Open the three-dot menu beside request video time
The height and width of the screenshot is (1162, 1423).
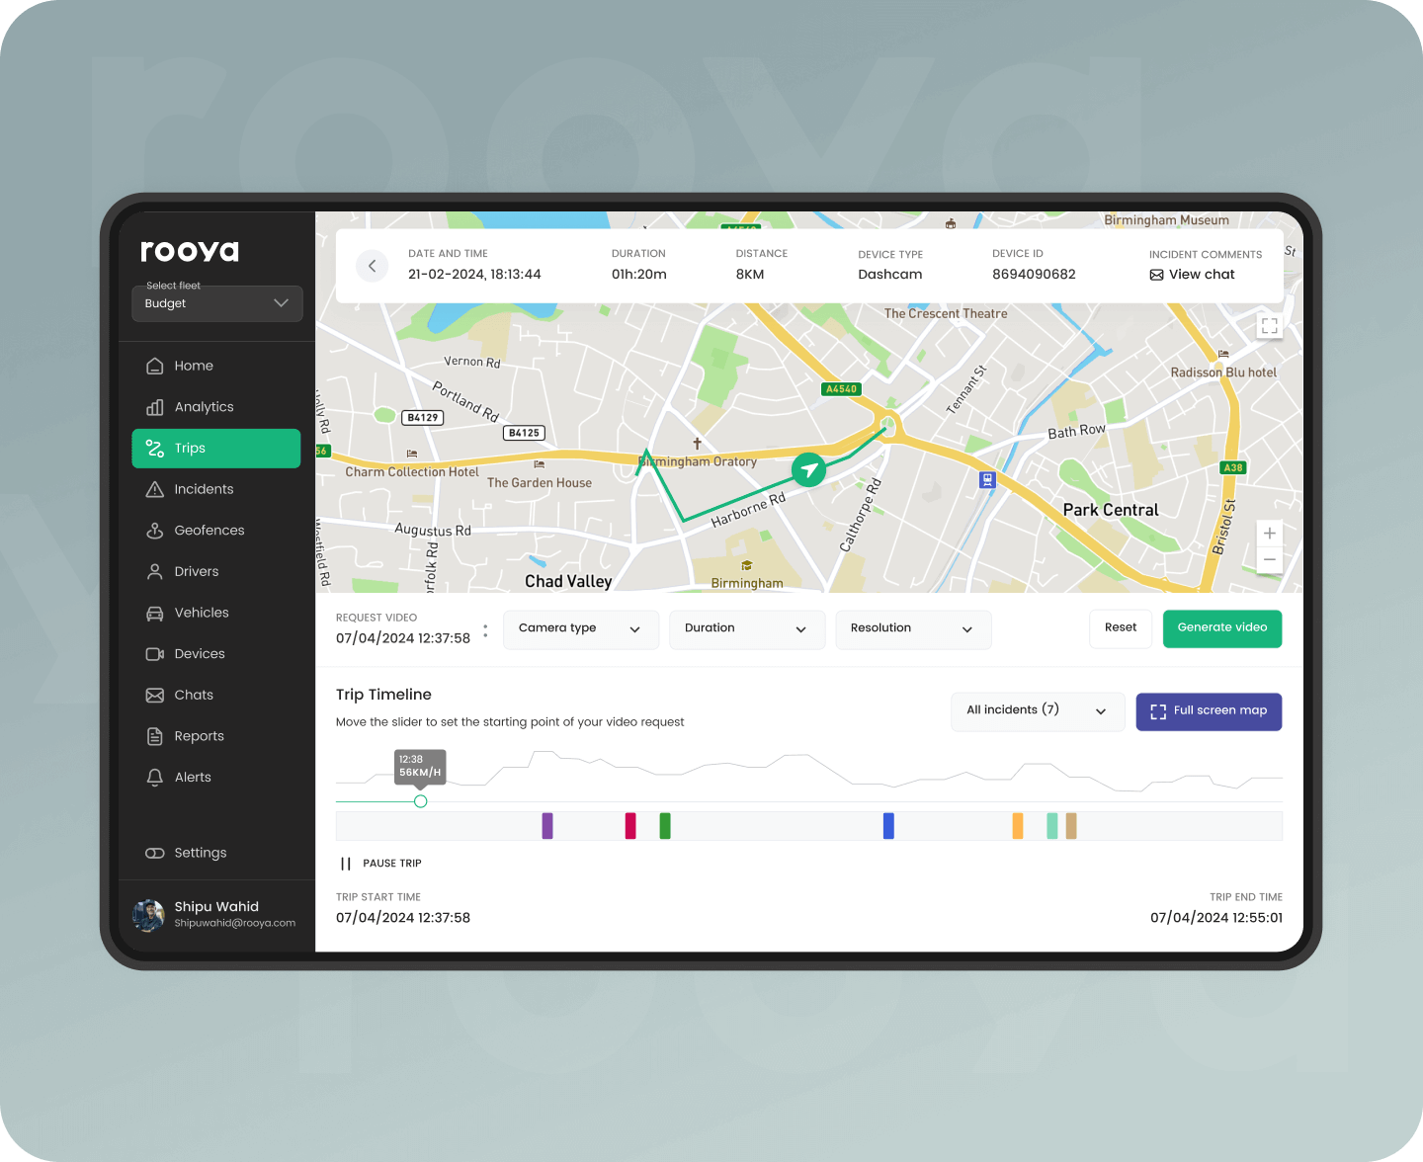pyautogui.click(x=485, y=630)
